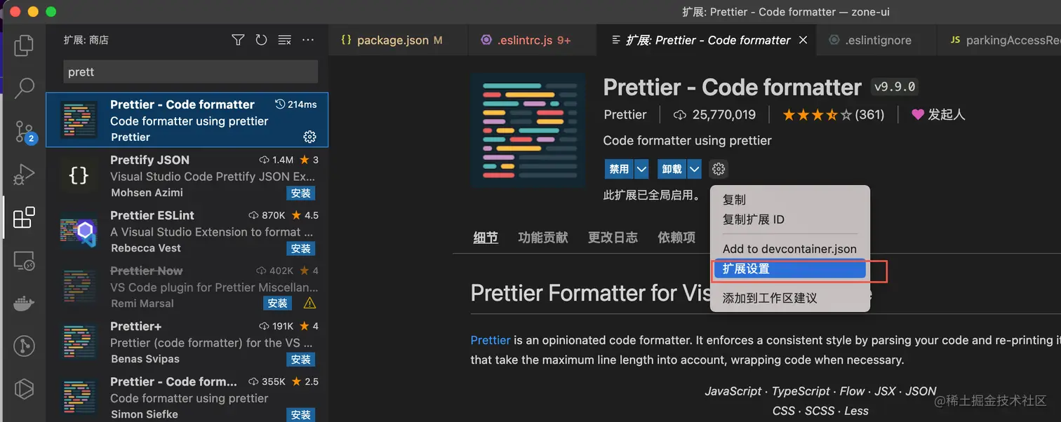1061x422 pixels.
Task: Clear extension search results icon
Action: 284,40
